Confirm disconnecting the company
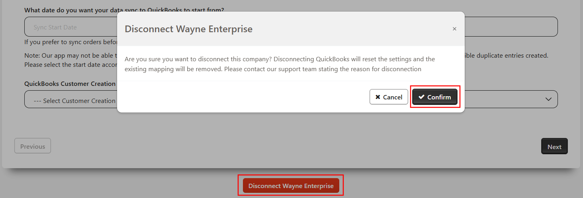The height and width of the screenshot is (198, 583). click(x=435, y=97)
